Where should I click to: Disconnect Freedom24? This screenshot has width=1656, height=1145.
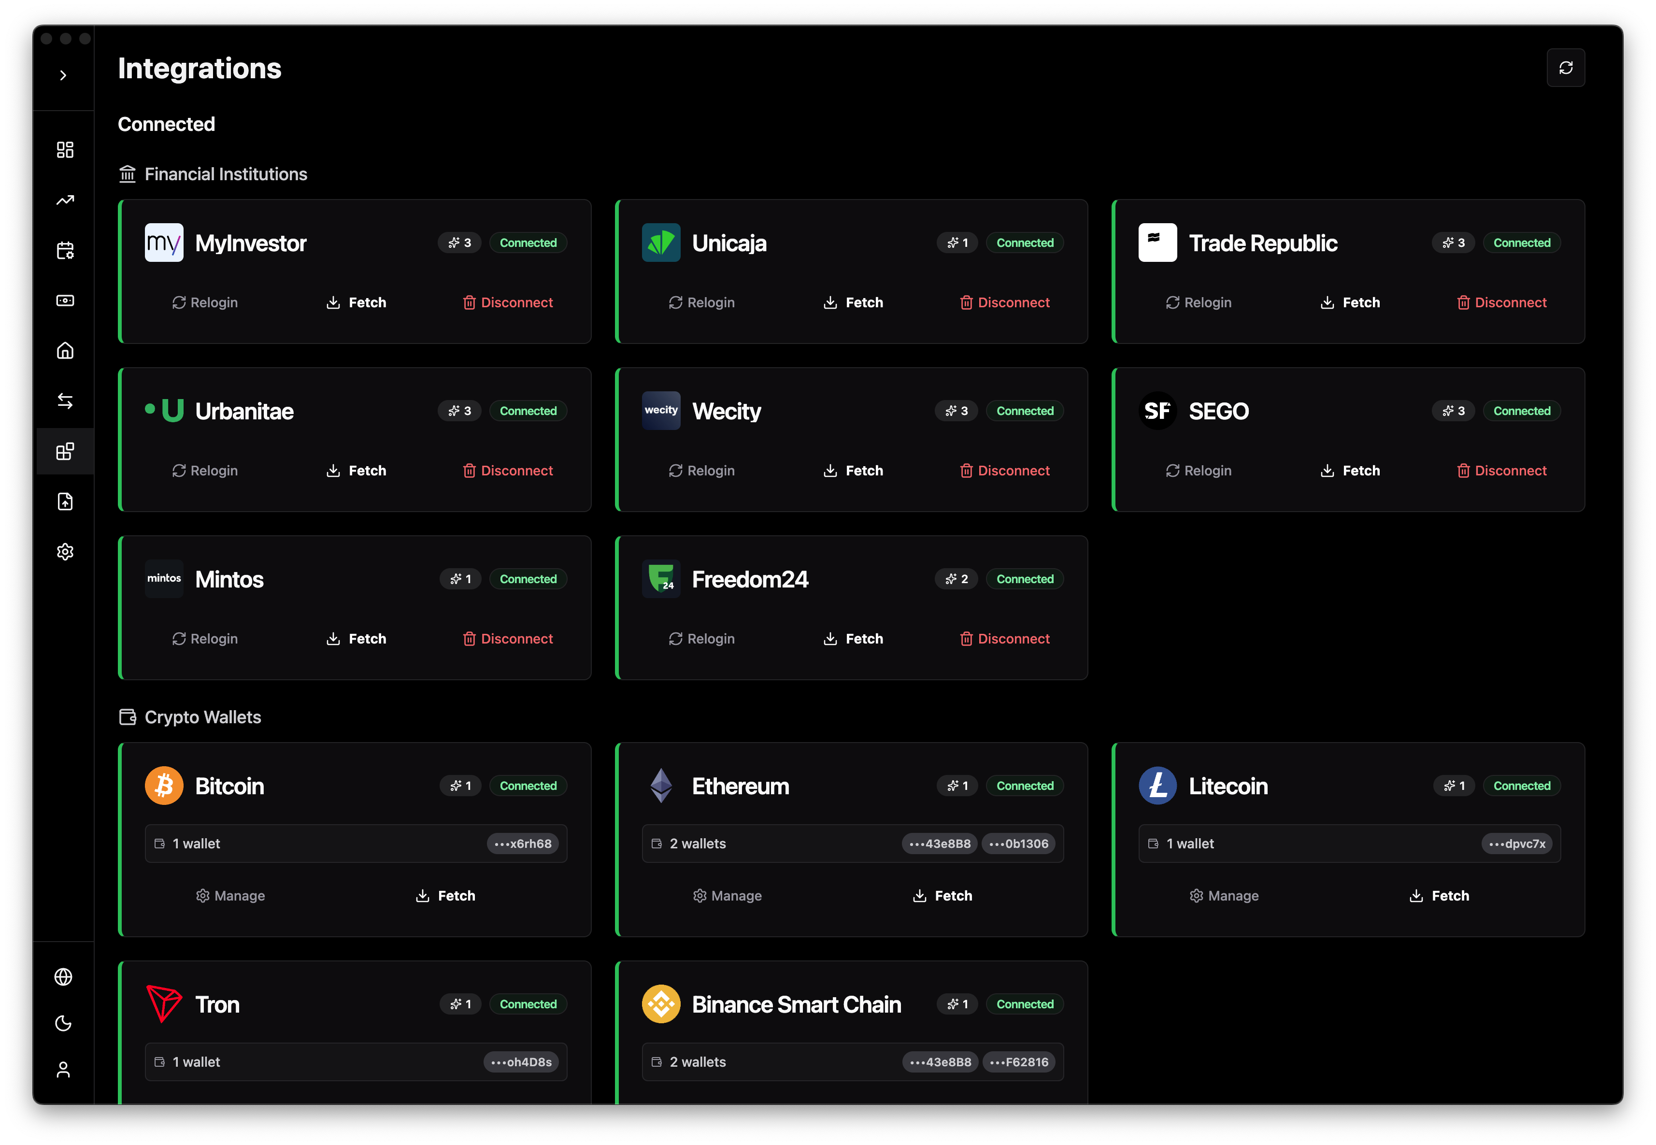(x=1005, y=639)
